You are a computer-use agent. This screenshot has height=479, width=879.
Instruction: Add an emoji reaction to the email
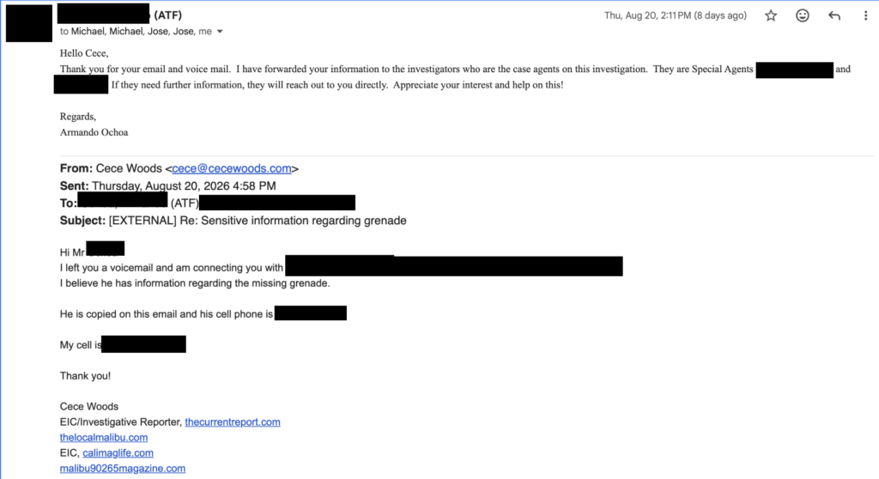[803, 15]
